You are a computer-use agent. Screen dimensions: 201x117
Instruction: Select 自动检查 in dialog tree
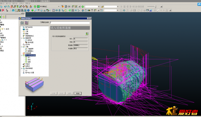[x=31, y=42]
